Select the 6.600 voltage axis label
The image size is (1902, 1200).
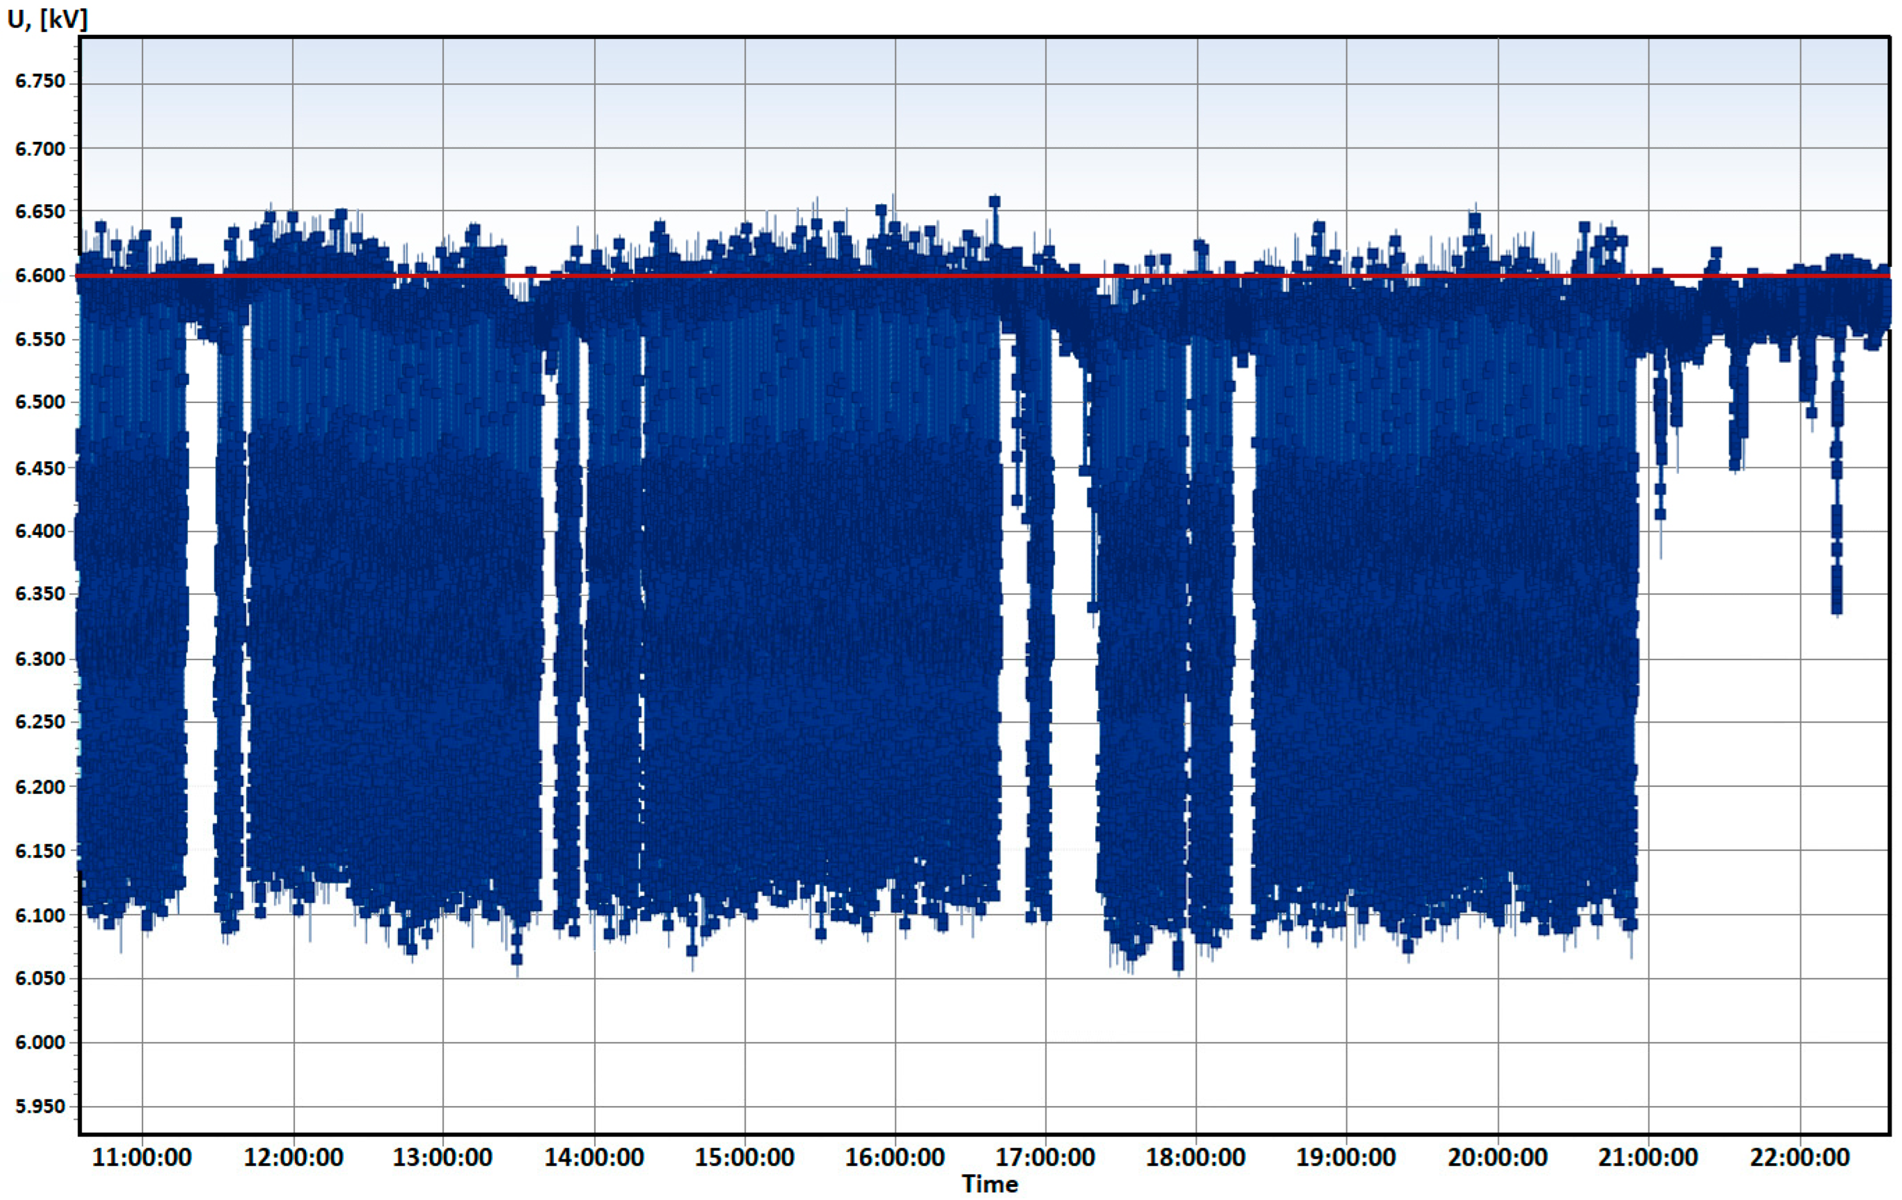point(40,275)
